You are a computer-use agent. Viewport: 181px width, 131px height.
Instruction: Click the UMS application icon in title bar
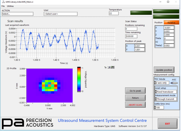(x=3, y=2)
